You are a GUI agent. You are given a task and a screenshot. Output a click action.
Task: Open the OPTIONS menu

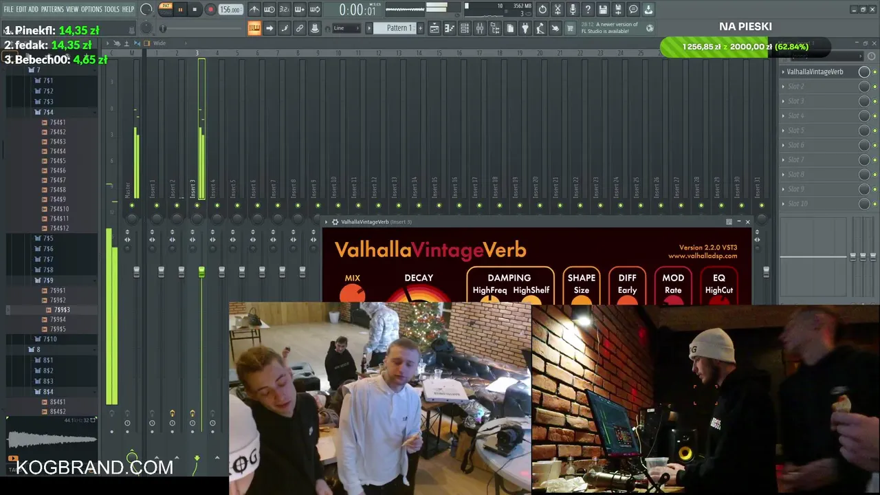[x=91, y=10]
